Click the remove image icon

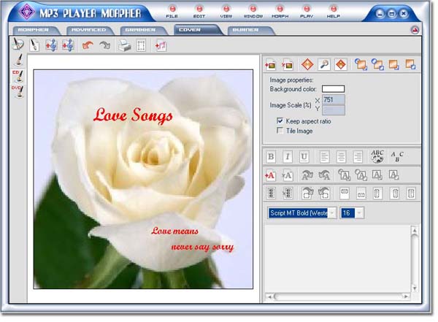coord(287,65)
